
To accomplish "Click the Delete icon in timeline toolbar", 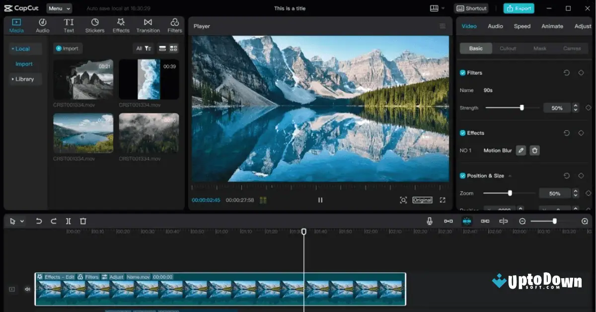I will (83, 221).
